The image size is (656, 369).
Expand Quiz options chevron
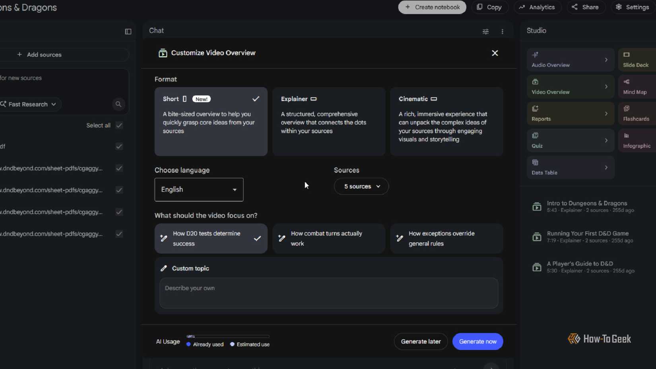click(606, 140)
